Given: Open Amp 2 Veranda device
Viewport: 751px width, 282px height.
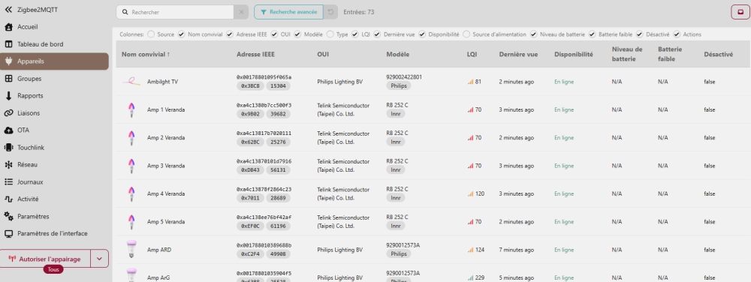Looking at the screenshot, I should [x=166, y=138].
